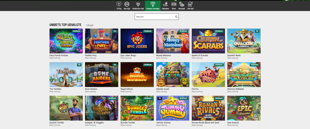Open the Til Dig star icon
The image size is (310, 129).
(x=119, y=4)
